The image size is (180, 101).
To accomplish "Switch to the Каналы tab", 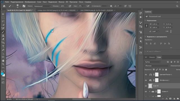I will [x=152, y=57].
